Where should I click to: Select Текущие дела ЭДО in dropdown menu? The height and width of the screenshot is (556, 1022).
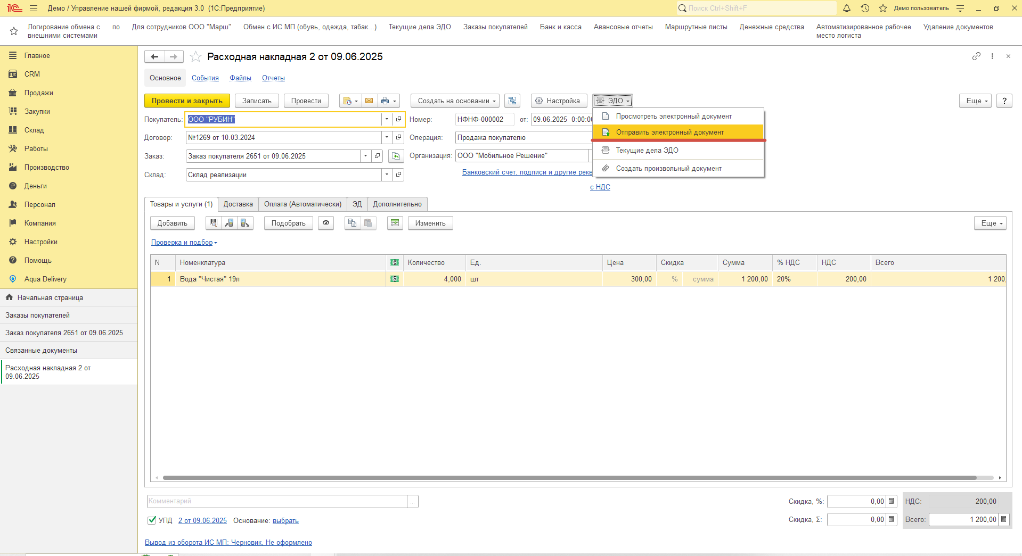pyautogui.click(x=678, y=150)
